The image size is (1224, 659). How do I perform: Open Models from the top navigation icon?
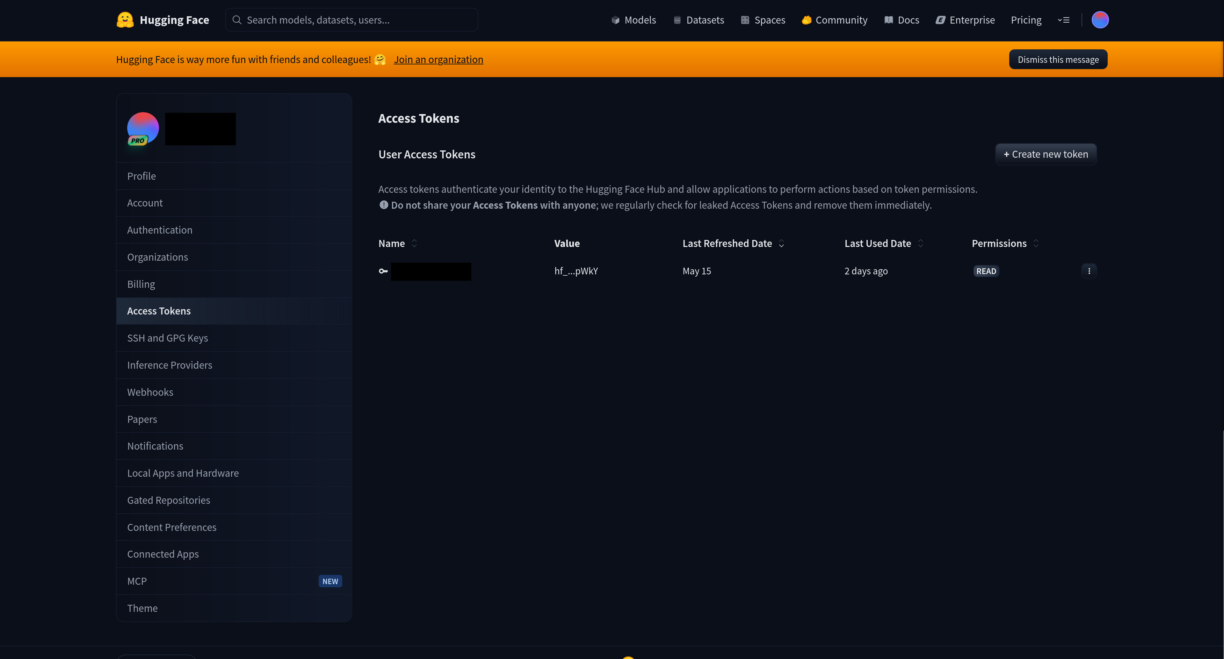[x=615, y=20]
